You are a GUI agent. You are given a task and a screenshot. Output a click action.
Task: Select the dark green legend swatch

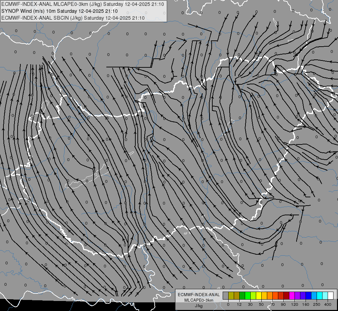[242, 295]
